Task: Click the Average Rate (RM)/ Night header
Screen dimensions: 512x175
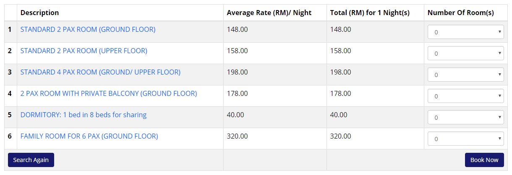Action: [269, 13]
